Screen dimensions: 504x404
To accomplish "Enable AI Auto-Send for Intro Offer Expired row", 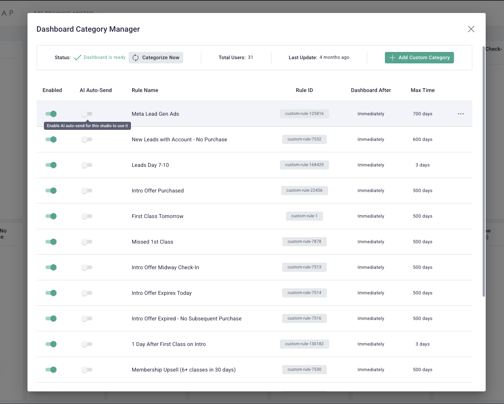I will click(x=87, y=318).
